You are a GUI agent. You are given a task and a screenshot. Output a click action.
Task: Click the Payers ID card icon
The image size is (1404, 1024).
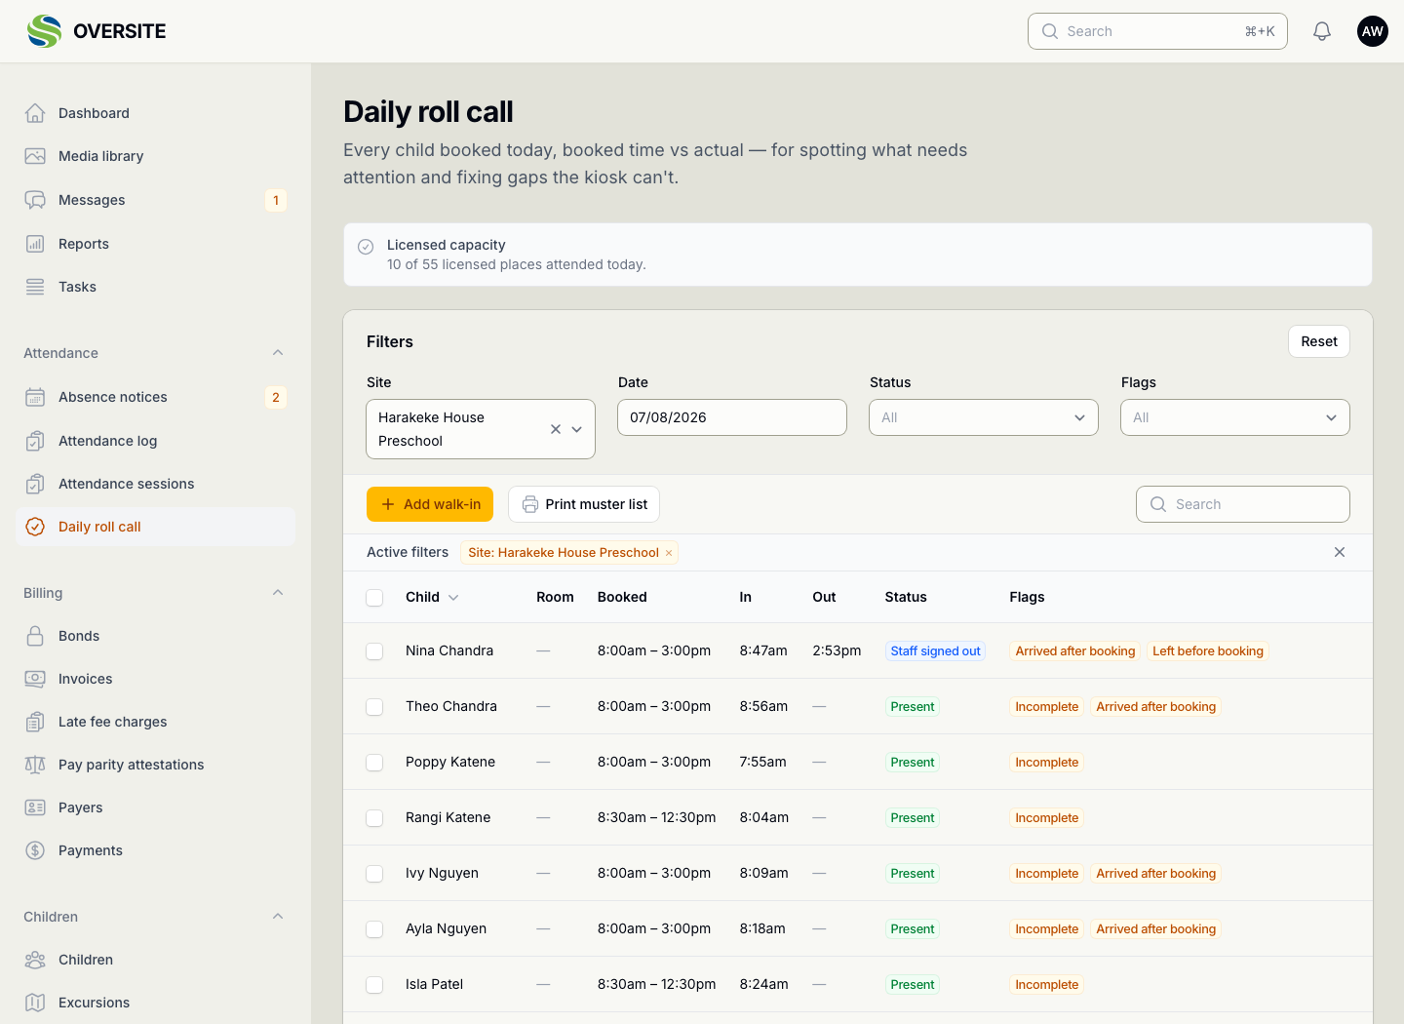point(35,807)
